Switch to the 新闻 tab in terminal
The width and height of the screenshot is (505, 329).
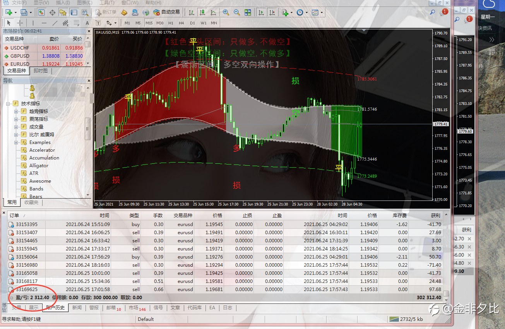77,308
